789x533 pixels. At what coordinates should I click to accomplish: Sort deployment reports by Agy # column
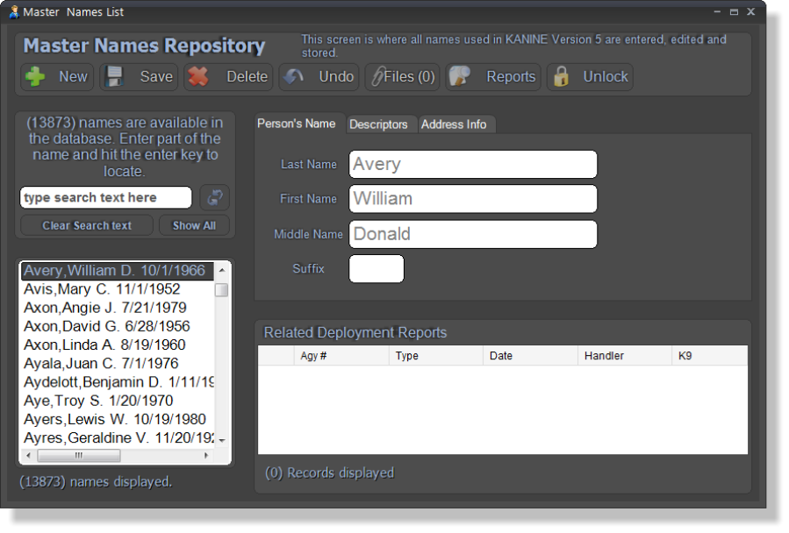[x=341, y=356]
